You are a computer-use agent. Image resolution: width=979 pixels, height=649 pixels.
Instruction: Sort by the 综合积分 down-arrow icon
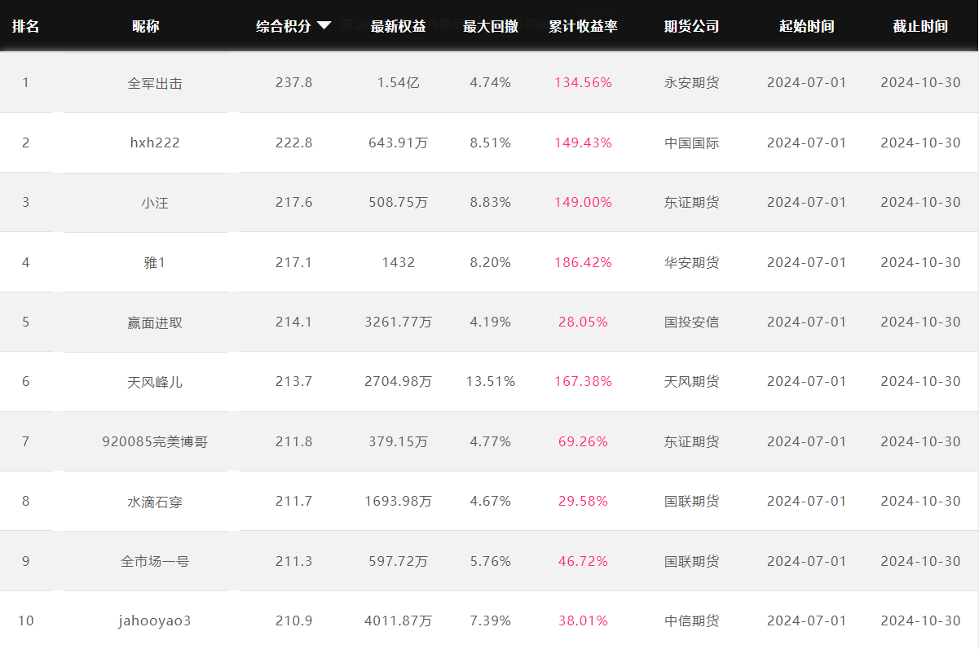(324, 26)
